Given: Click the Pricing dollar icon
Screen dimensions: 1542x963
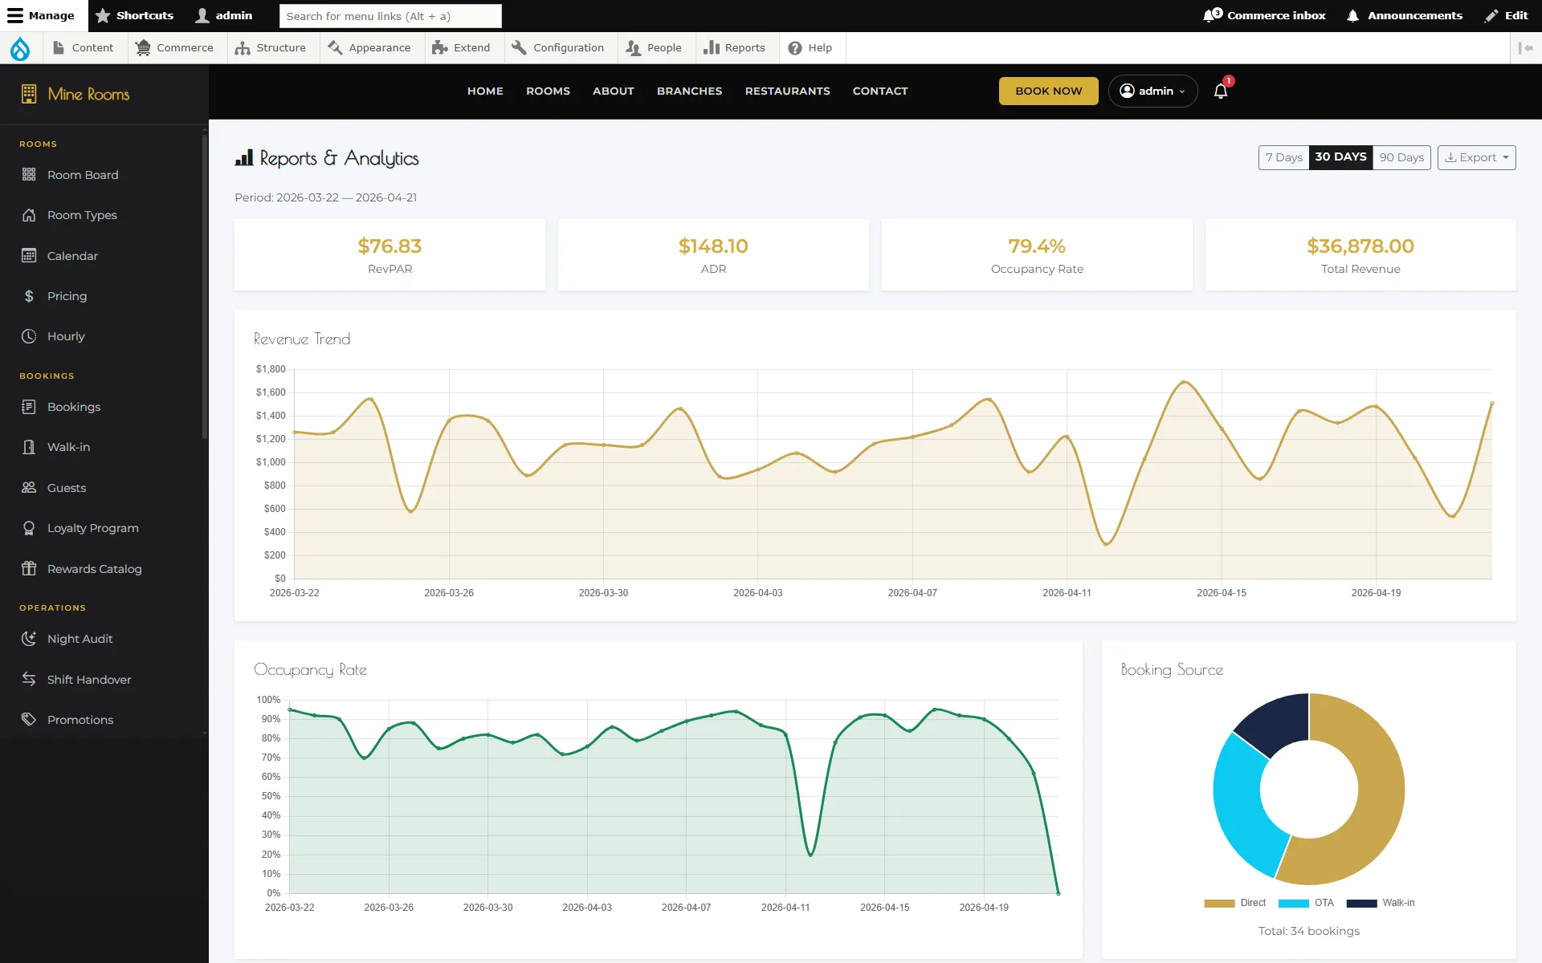Looking at the screenshot, I should 29,296.
